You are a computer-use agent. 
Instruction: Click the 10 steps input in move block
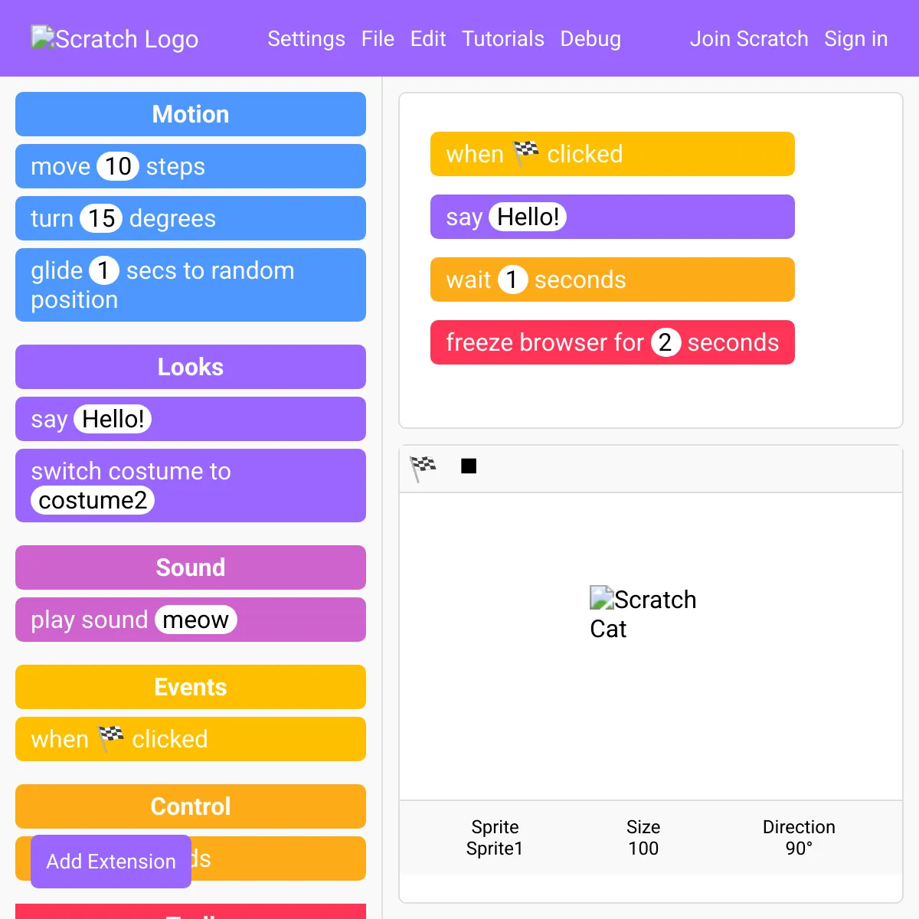point(118,166)
